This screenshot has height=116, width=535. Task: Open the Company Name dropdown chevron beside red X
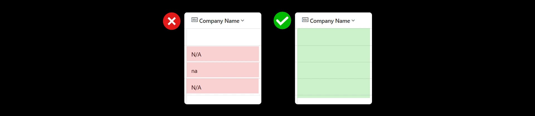[x=242, y=21]
